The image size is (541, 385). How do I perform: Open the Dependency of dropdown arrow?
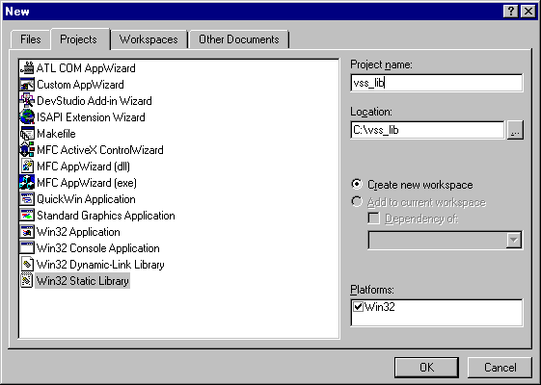514,240
